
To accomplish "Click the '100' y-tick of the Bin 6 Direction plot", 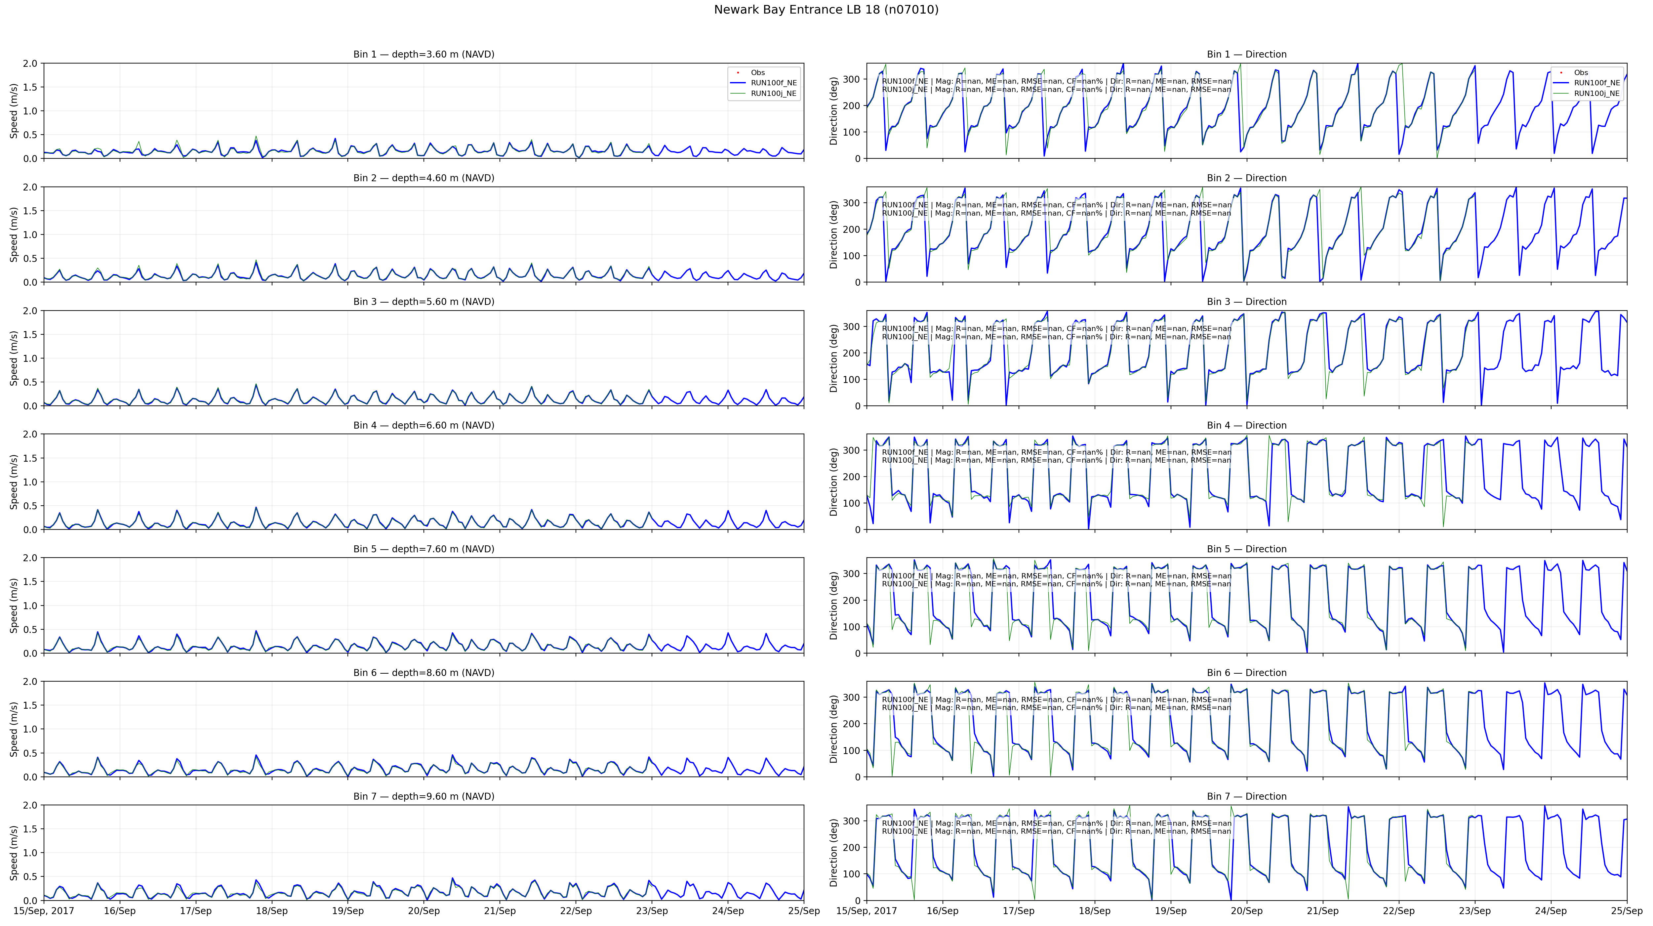I will coord(852,750).
